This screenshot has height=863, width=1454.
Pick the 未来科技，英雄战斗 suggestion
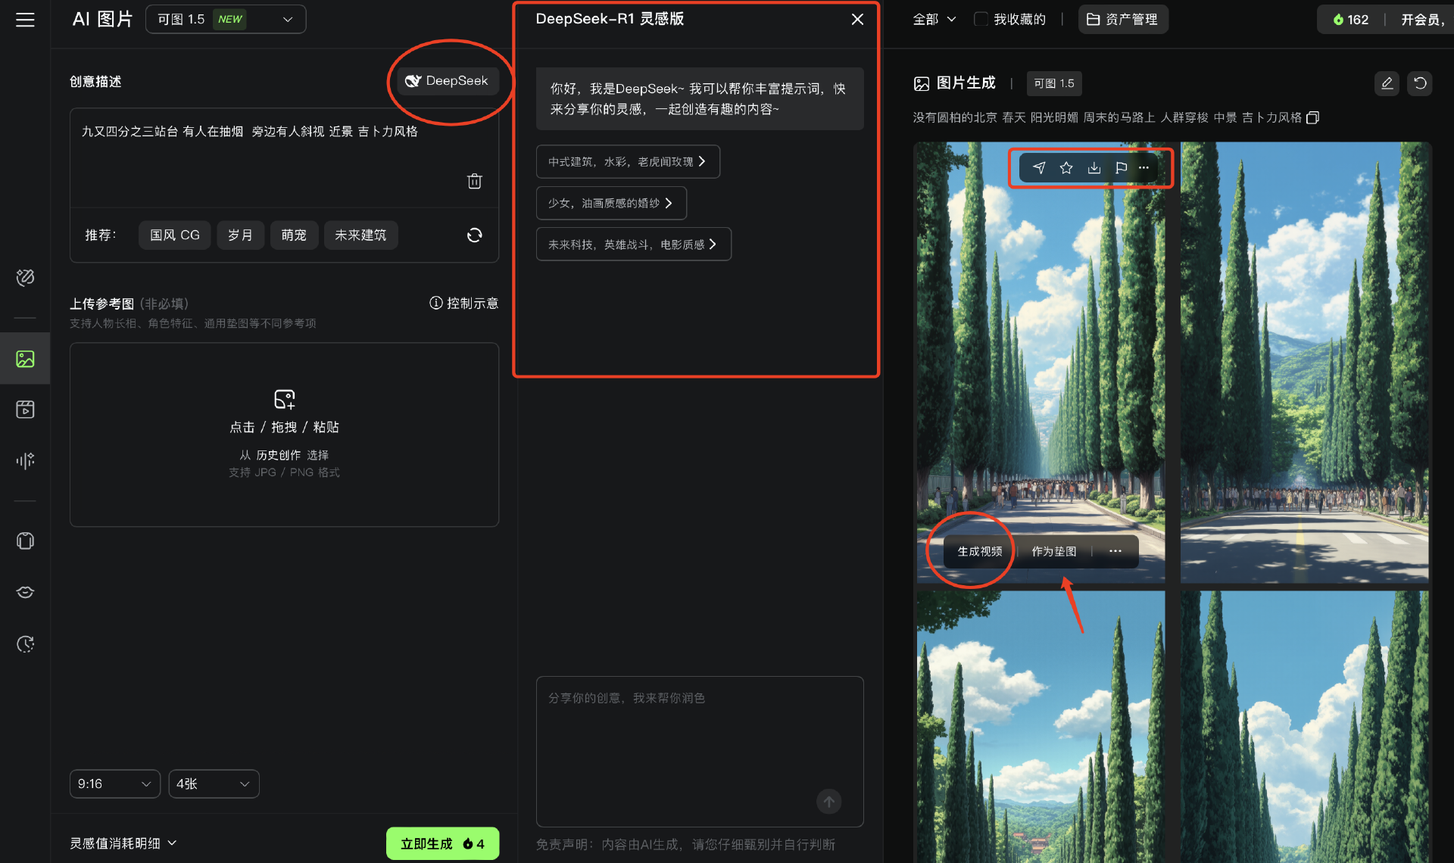point(633,245)
